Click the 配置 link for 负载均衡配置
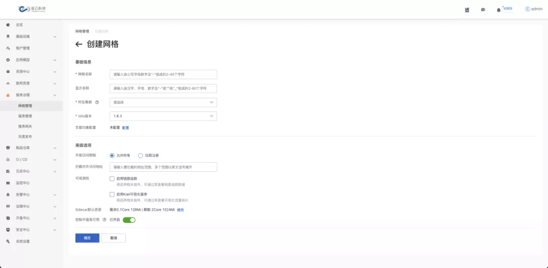 [x=125, y=128]
